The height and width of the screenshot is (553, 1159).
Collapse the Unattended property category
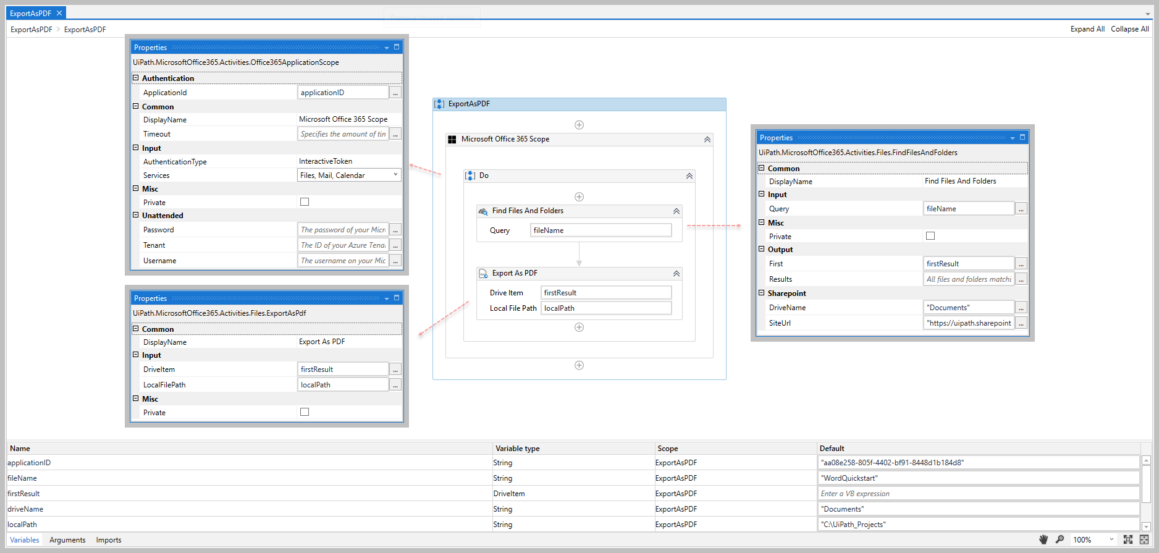coord(136,215)
